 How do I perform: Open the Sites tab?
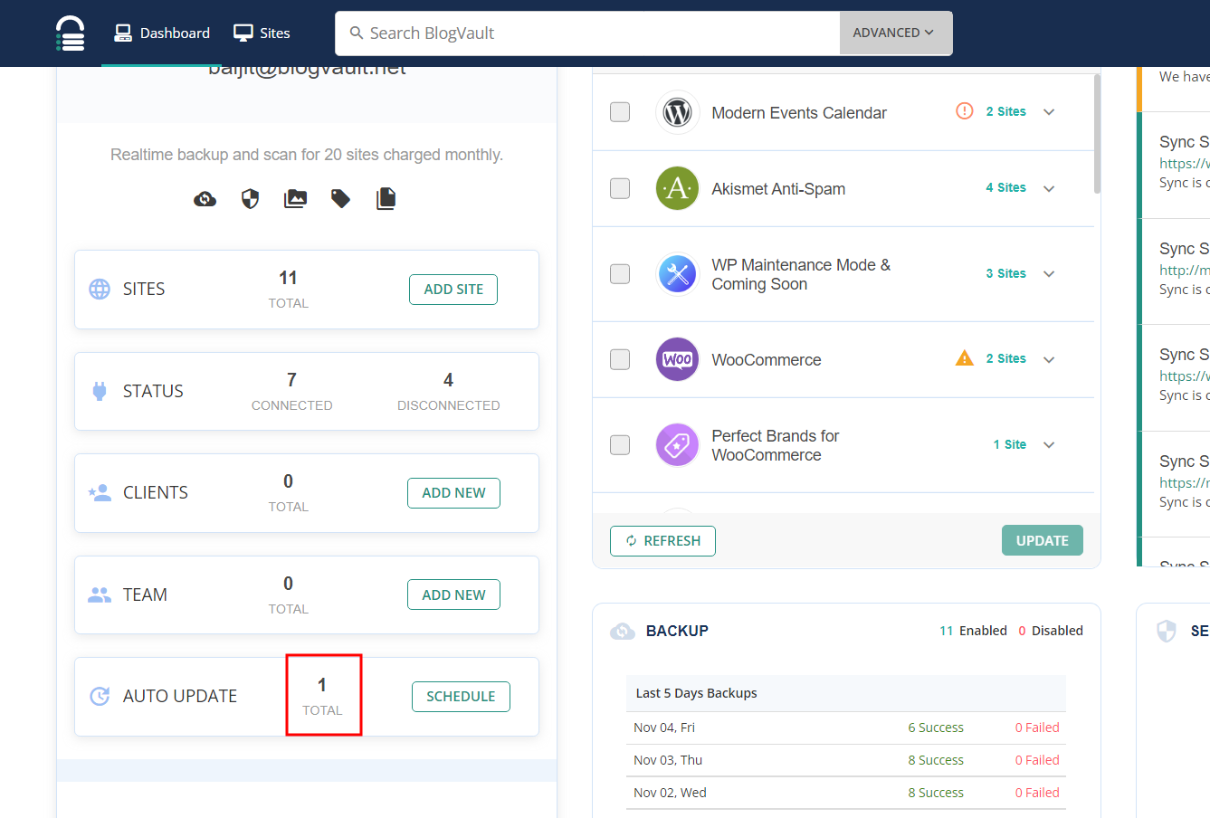coord(262,33)
